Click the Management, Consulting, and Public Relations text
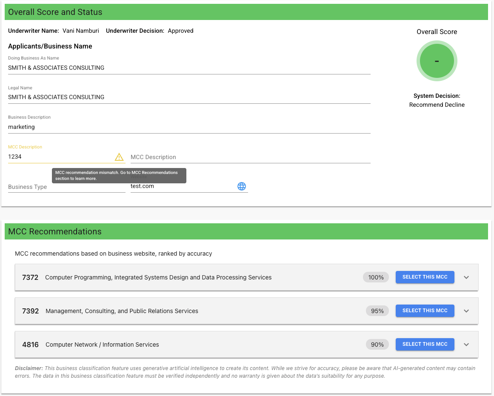The image size is (494, 396). point(122,311)
